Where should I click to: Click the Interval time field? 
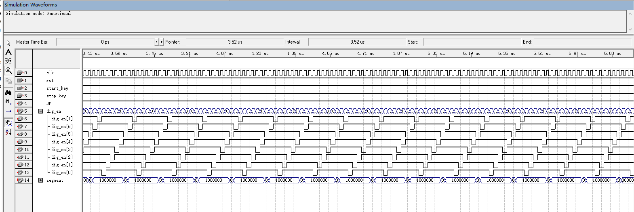(357, 42)
